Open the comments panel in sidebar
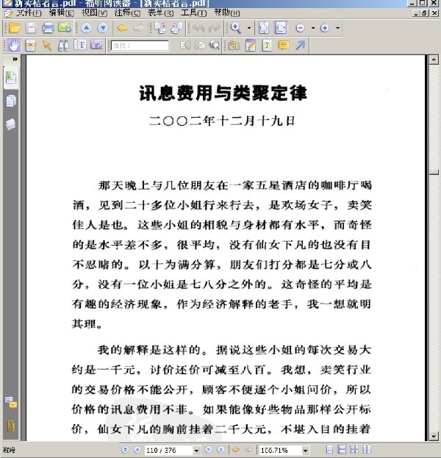This screenshot has height=458, width=441. pos(11,403)
